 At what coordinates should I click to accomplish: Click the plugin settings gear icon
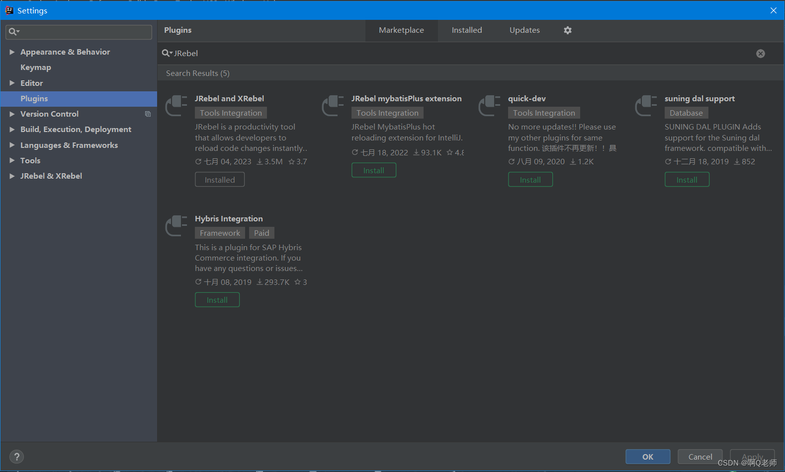point(568,30)
